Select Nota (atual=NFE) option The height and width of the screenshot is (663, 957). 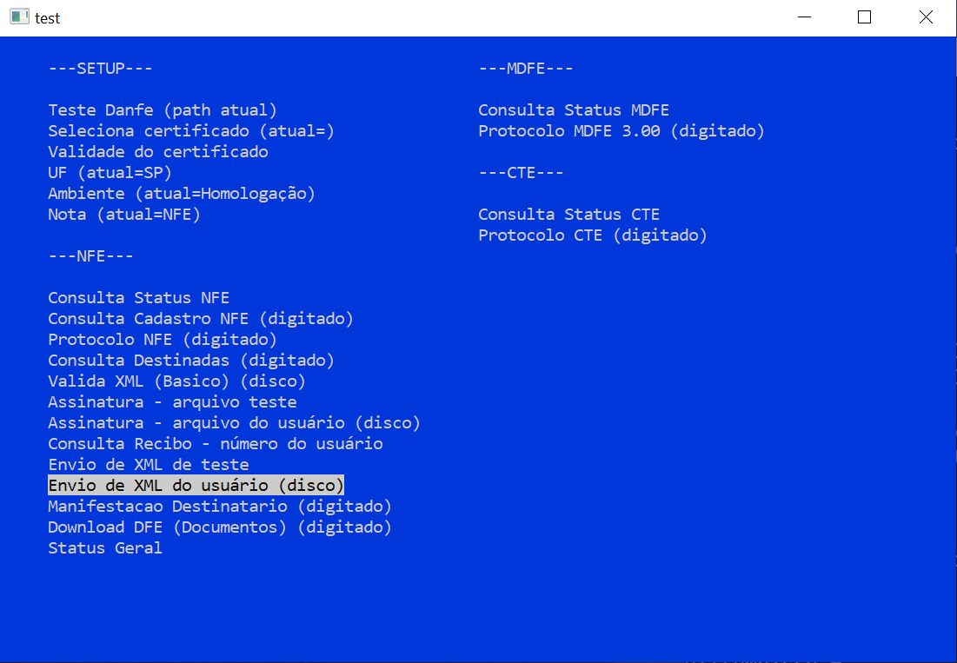click(x=124, y=215)
